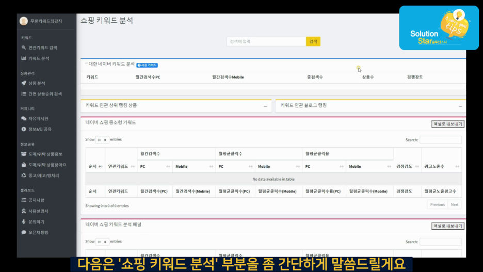Collapse 키워드 연관 블로그 랭킹 panel

pyautogui.click(x=460, y=106)
